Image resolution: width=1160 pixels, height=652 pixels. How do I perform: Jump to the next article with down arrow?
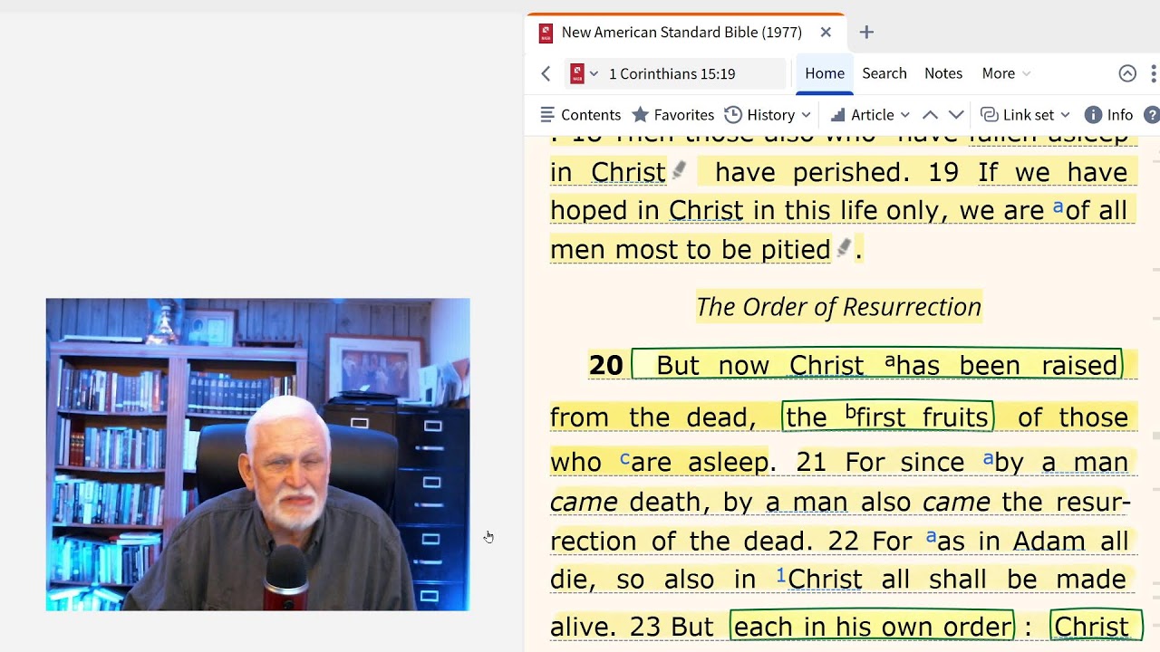[956, 115]
